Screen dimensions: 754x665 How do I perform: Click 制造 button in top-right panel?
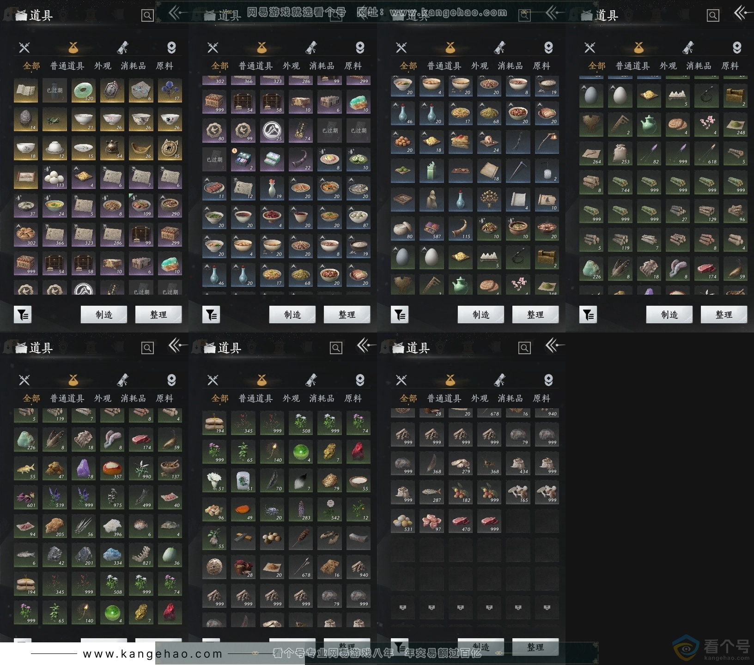click(x=669, y=314)
